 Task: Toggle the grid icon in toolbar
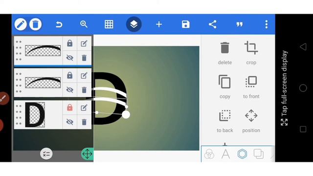[109, 24]
